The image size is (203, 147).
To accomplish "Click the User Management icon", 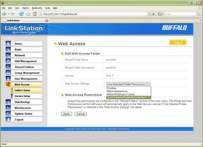I will coord(8,79).
